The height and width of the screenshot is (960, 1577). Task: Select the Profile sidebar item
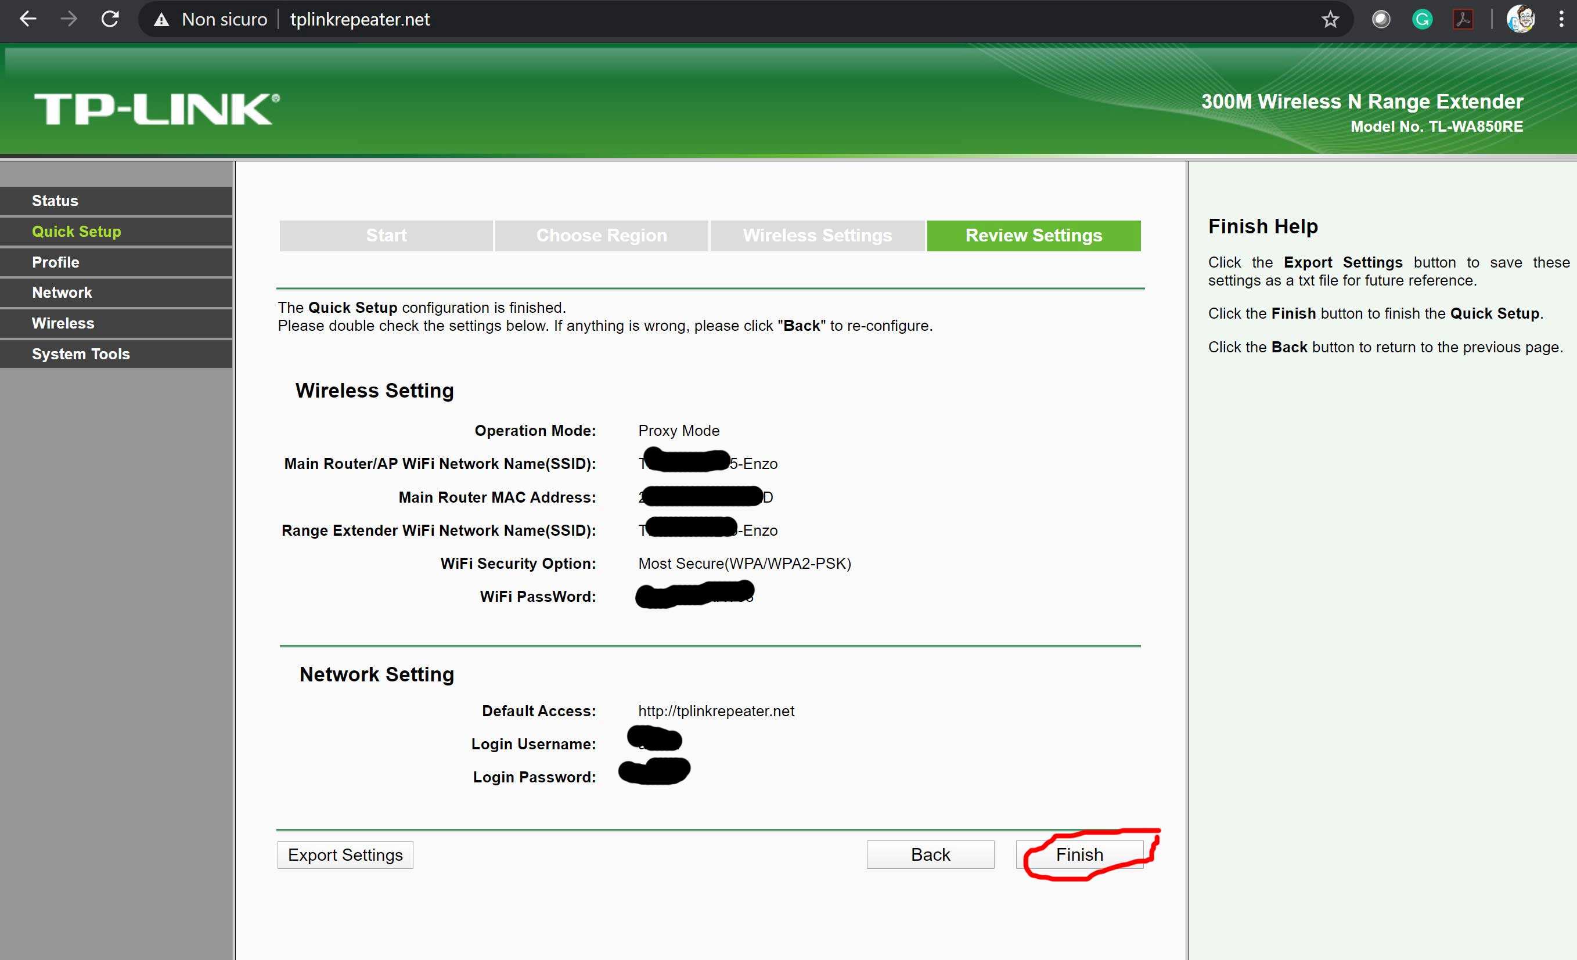[x=56, y=262]
